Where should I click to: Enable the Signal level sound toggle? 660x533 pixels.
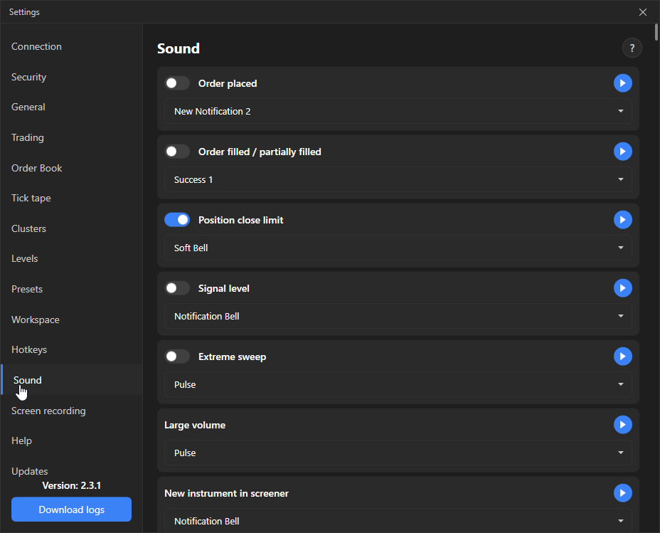(x=177, y=288)
